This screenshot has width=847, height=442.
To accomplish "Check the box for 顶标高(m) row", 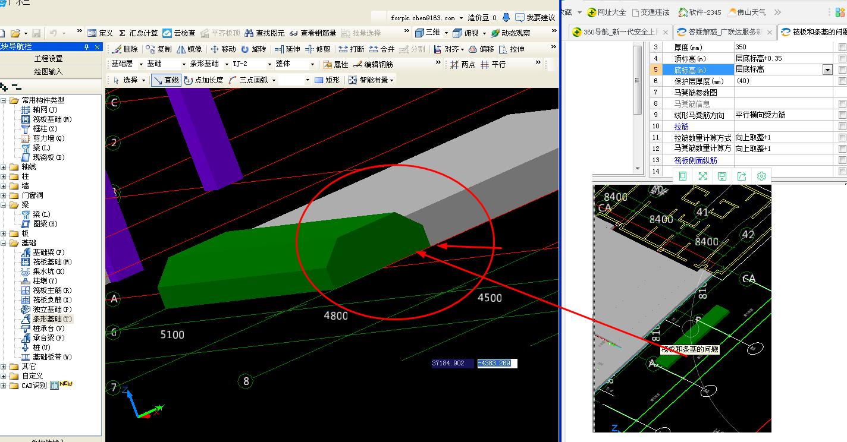I will click(x=842, y=58).
